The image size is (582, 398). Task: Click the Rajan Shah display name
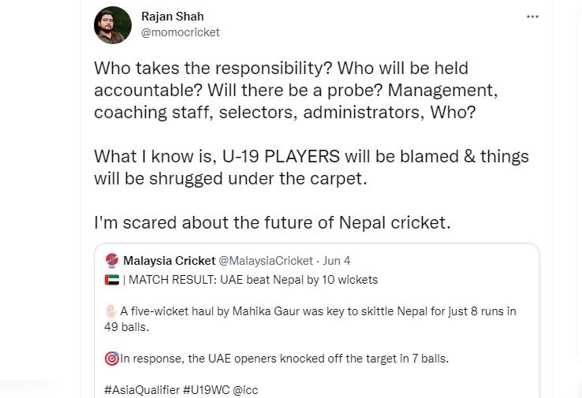pos(172,17)
